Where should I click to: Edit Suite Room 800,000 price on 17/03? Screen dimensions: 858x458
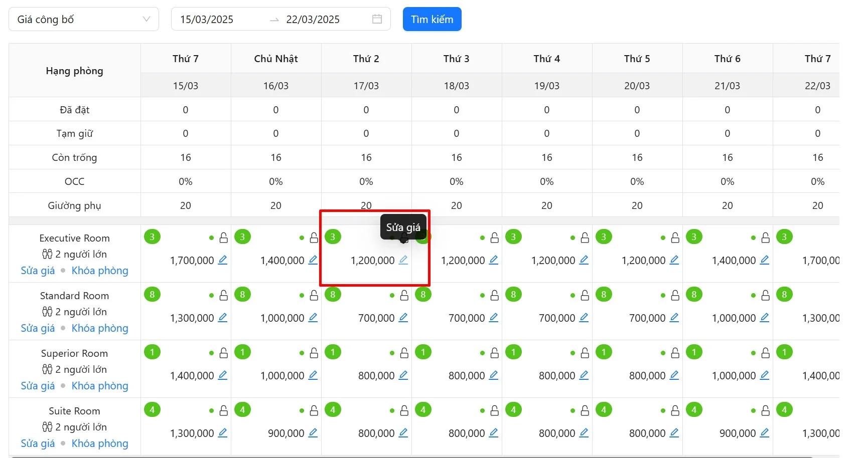pos(403,433)
